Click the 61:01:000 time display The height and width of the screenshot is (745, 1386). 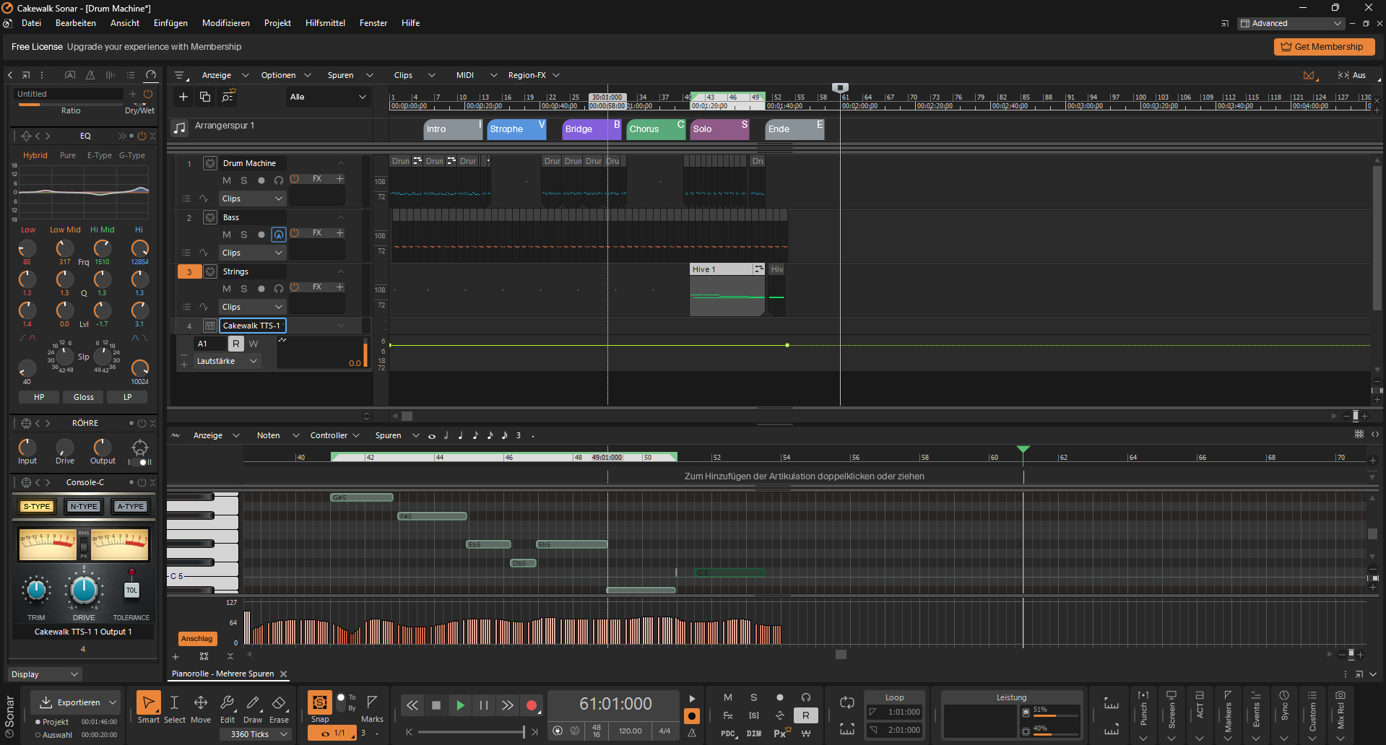coord(615,704)
